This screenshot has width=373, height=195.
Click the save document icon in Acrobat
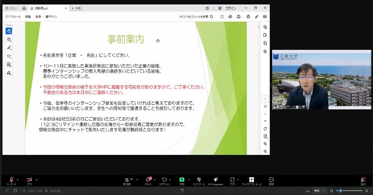222,17
